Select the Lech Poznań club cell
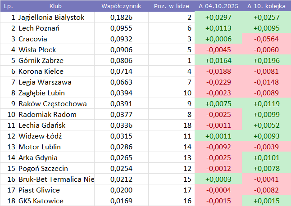This screenshot has height=206, width=291. 39,28
